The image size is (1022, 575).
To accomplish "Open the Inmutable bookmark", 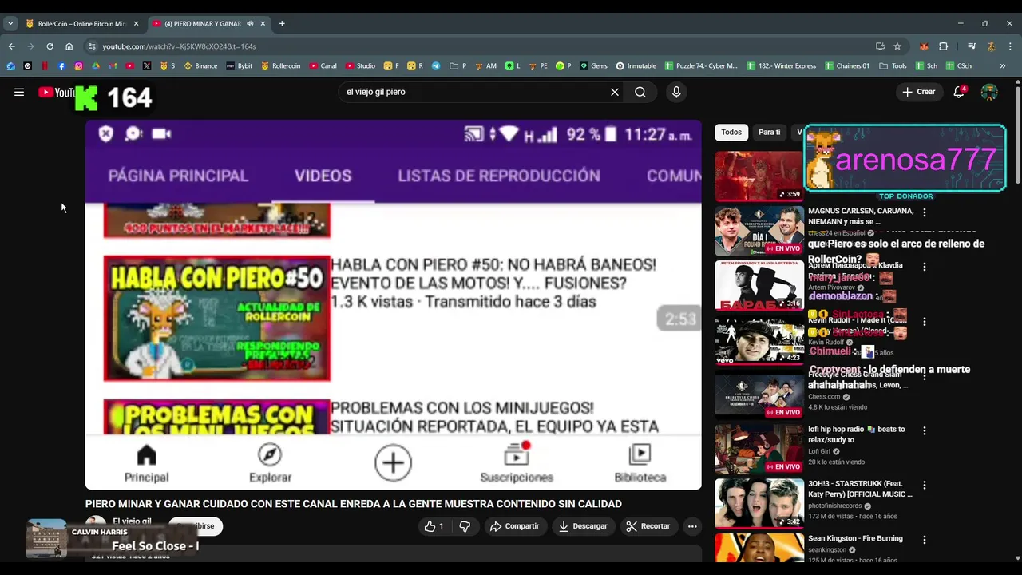I will (x=636, y=66).
